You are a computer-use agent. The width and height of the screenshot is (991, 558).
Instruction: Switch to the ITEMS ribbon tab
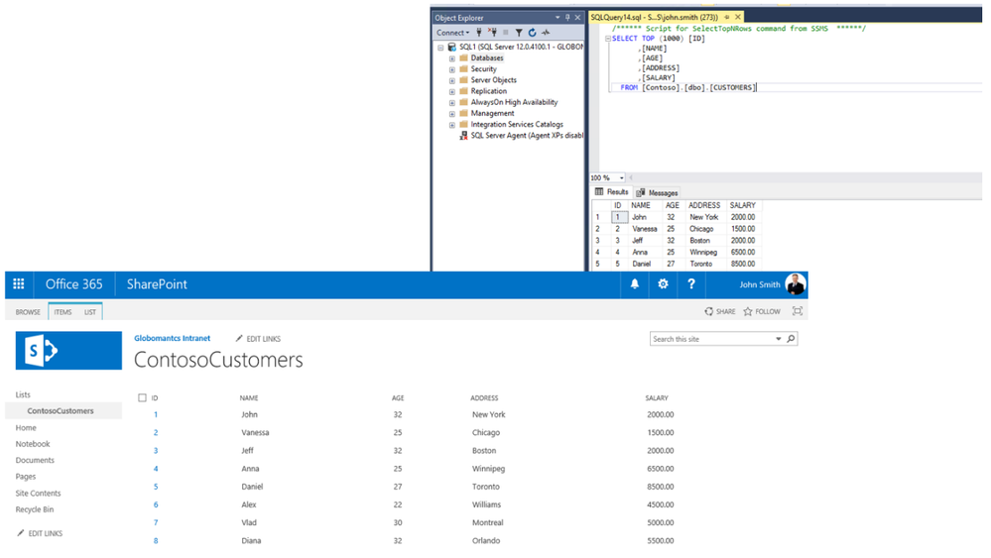click(62, 312)
